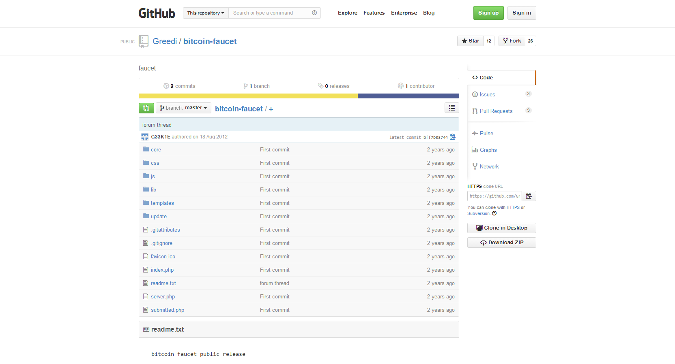Open the Blog page
The image size is (675, 364).
click(x=429, y=13)
